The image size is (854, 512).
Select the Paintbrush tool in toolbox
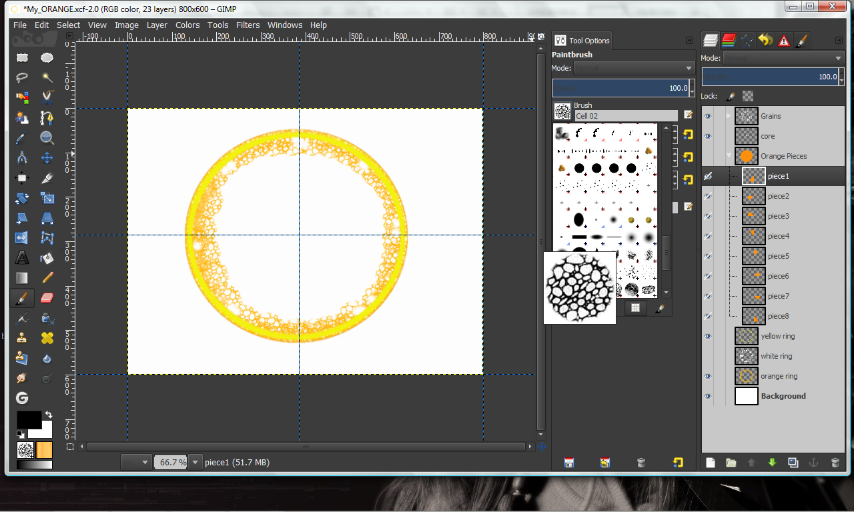click(x=22, y=298)
